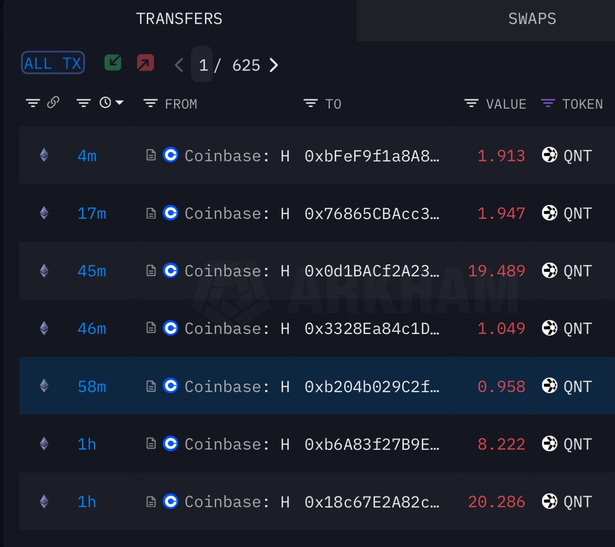The width and height of the screenshot is (615, 547).
Task: Click the contract document icon in the 45m row
Action: coord(151,270)
